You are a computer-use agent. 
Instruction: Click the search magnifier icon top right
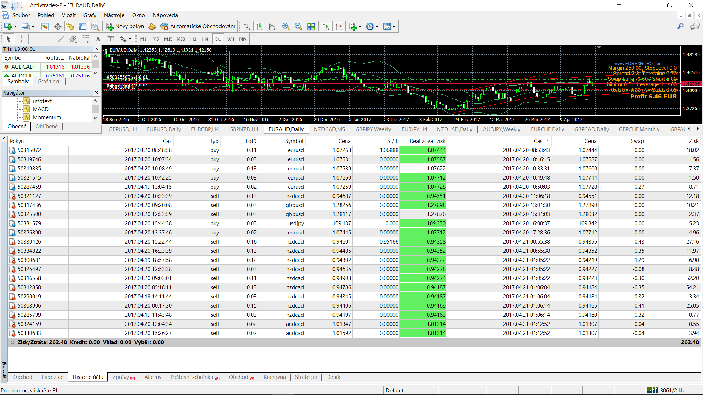pyautogui.click(x=680, y=26)
